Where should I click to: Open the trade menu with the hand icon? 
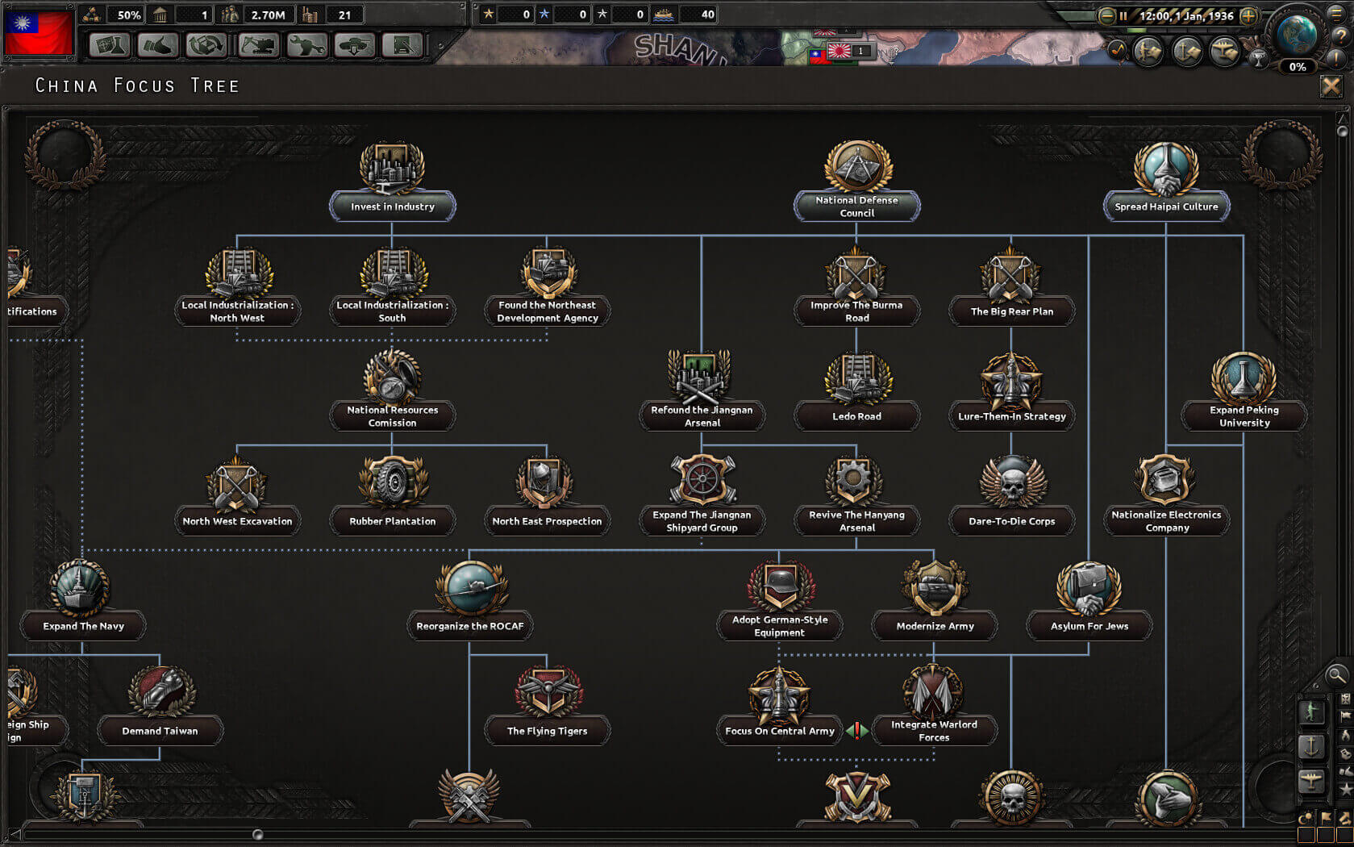[158, 46]
